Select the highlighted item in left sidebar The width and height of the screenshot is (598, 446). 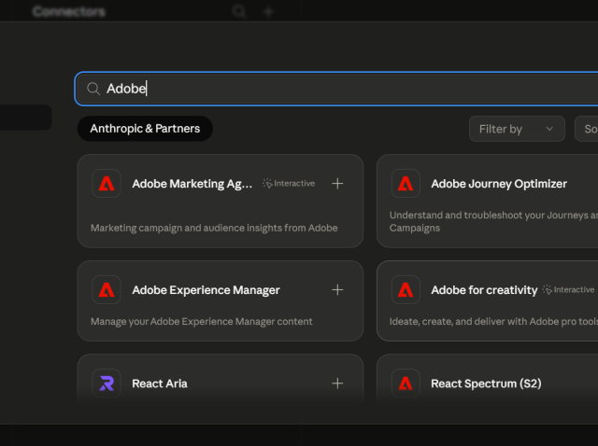click(25, 118)
